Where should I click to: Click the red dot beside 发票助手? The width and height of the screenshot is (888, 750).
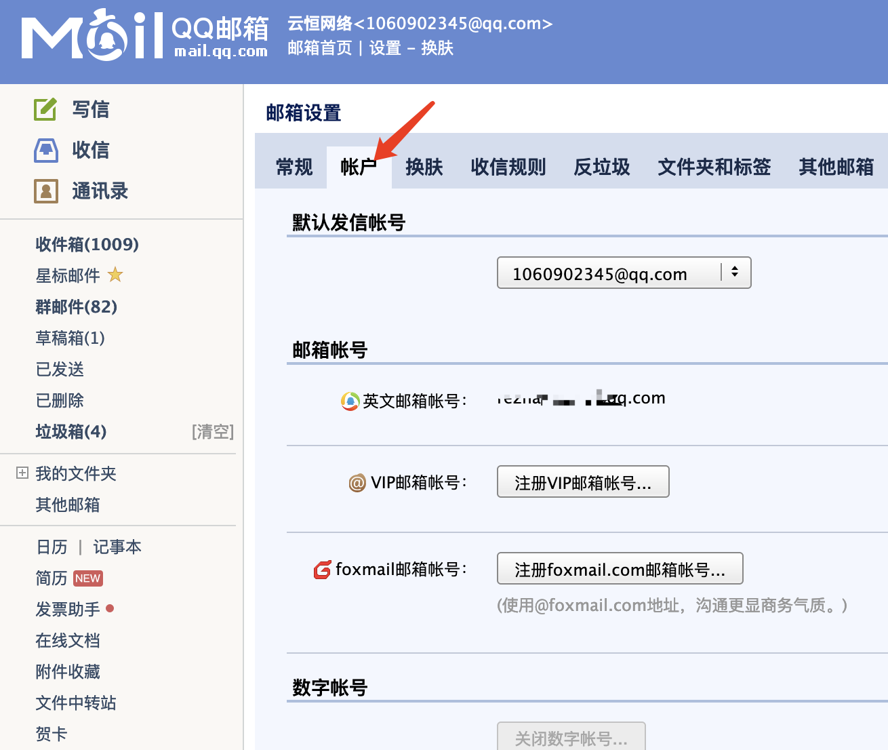tap(110, 608)
